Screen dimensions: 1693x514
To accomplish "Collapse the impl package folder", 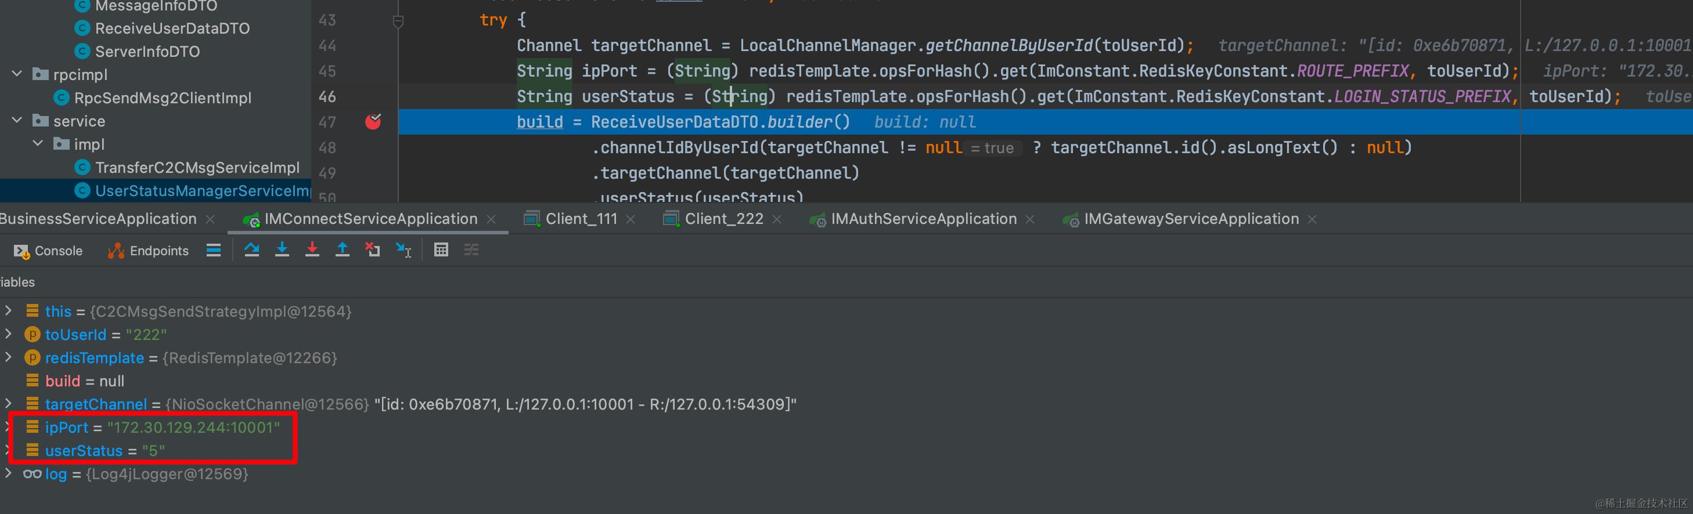I will [x=38, y=143].
